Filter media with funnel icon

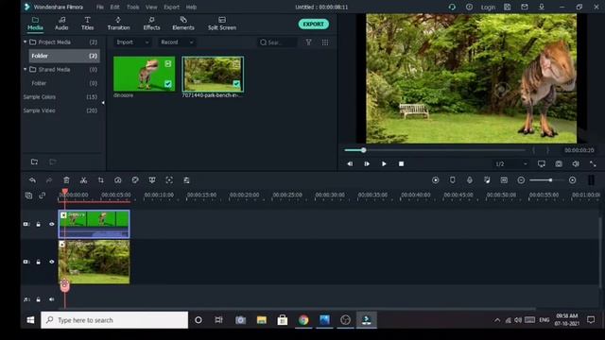309,42
